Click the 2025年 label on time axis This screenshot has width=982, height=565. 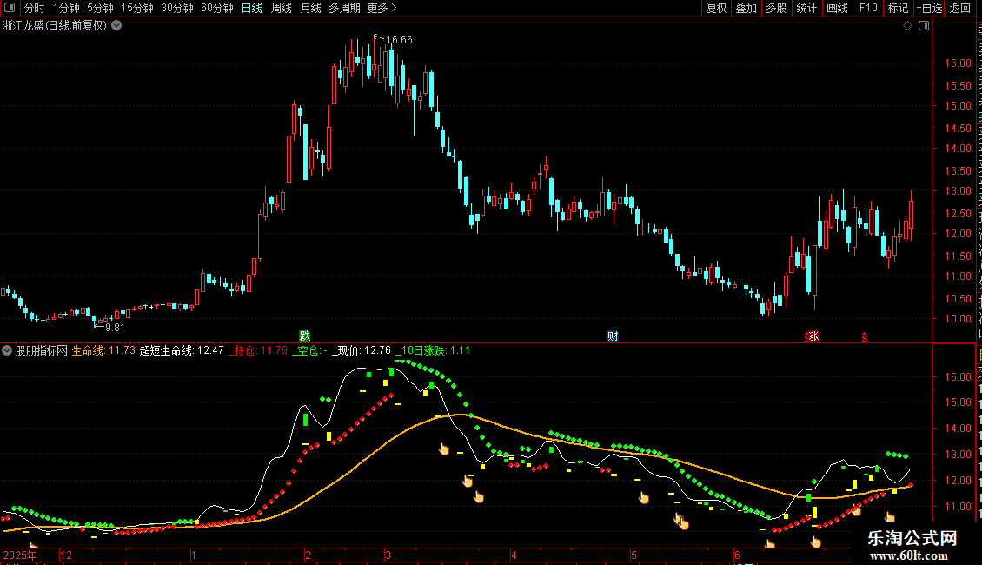coord(20,555)
